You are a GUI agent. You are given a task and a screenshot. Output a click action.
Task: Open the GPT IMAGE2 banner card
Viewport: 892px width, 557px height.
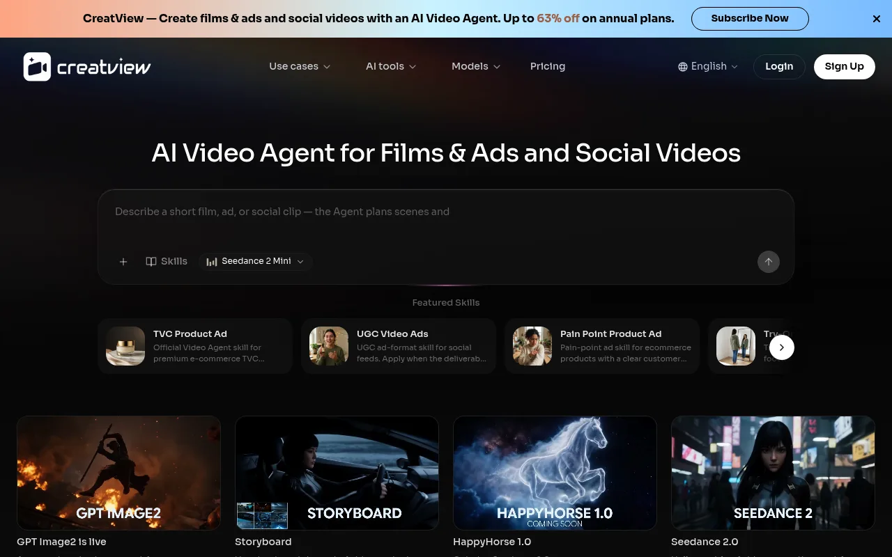[x=119, y=473]
